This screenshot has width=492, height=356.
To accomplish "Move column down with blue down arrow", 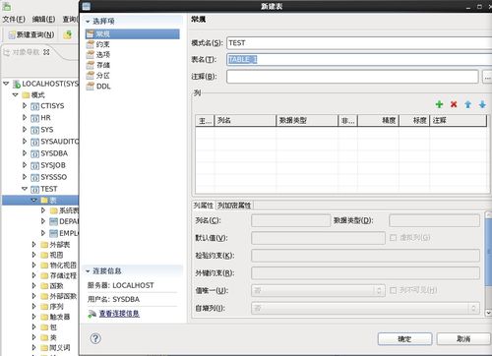I will coord(482,104).
